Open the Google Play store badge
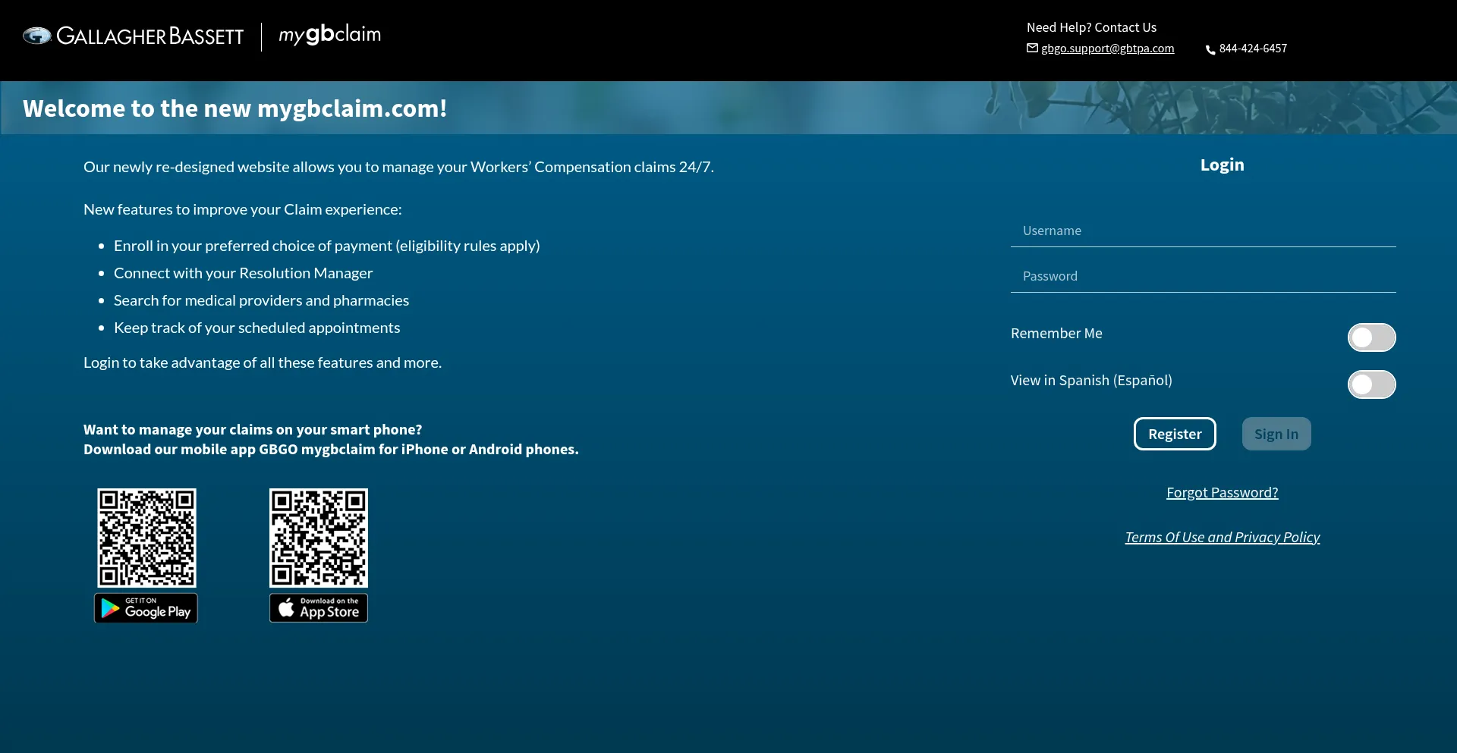This screenshot has width=1457, height=753. click(x=146, y=608)
